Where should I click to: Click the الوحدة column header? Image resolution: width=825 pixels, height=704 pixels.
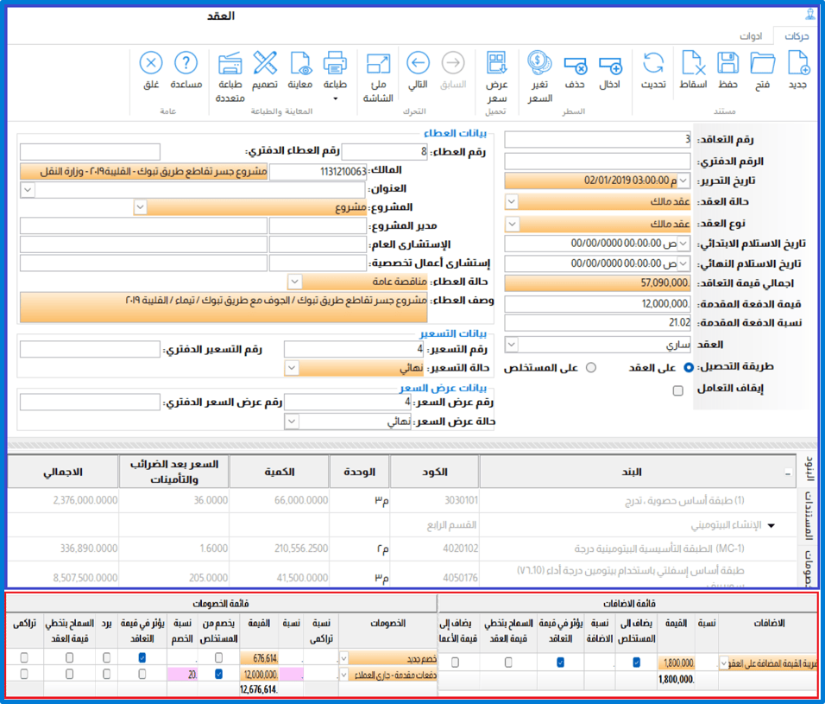pyautogui.click(x=359, y=472)
